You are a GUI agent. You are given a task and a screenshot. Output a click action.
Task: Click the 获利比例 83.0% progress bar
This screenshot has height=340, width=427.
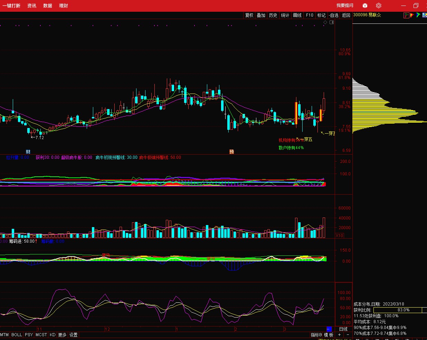pyautogui.click(x=400, y=310)
